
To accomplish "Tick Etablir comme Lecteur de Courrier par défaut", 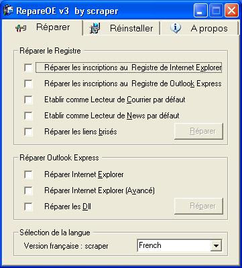I will [x=29, y=100].
